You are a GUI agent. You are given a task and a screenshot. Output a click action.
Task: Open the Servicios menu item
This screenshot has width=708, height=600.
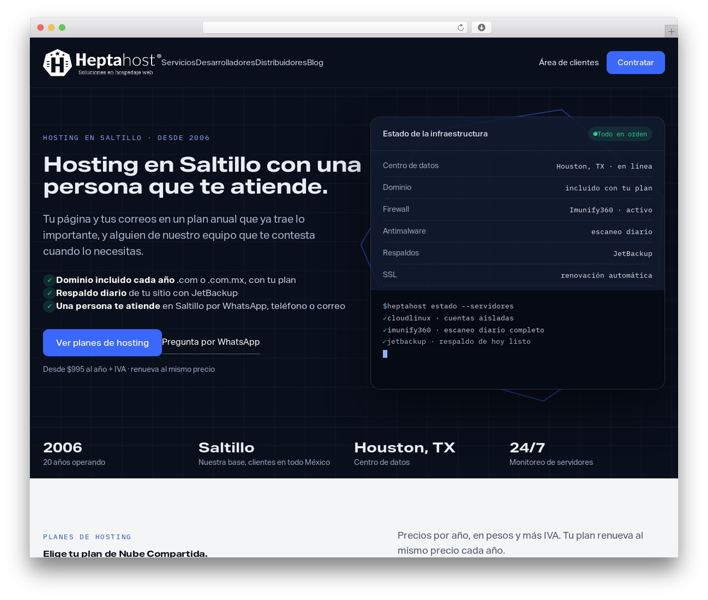pyautogui.click(x=178, y=63)
